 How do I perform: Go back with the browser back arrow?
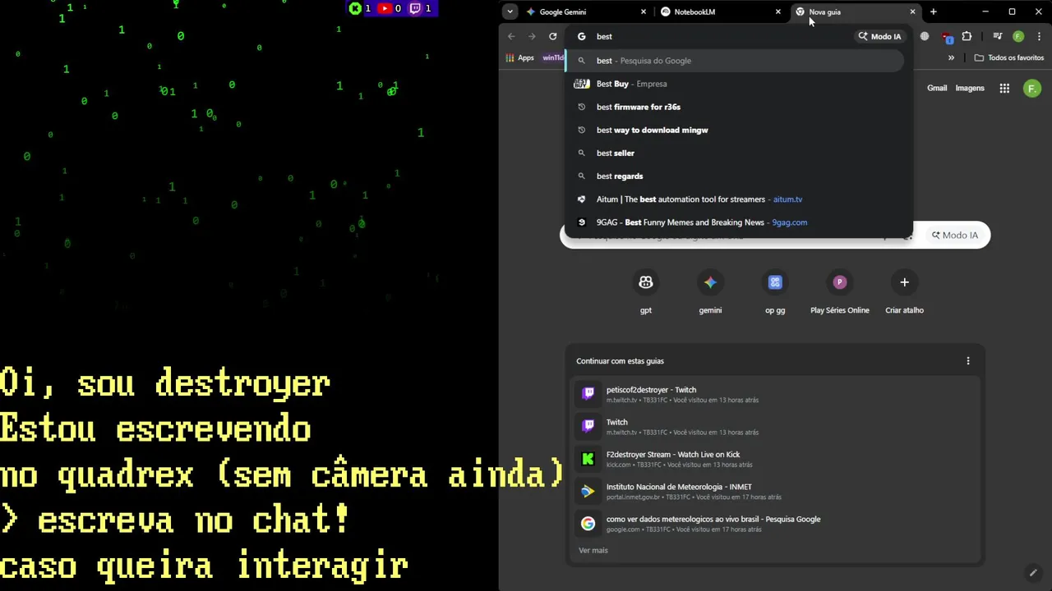point(511,36)
